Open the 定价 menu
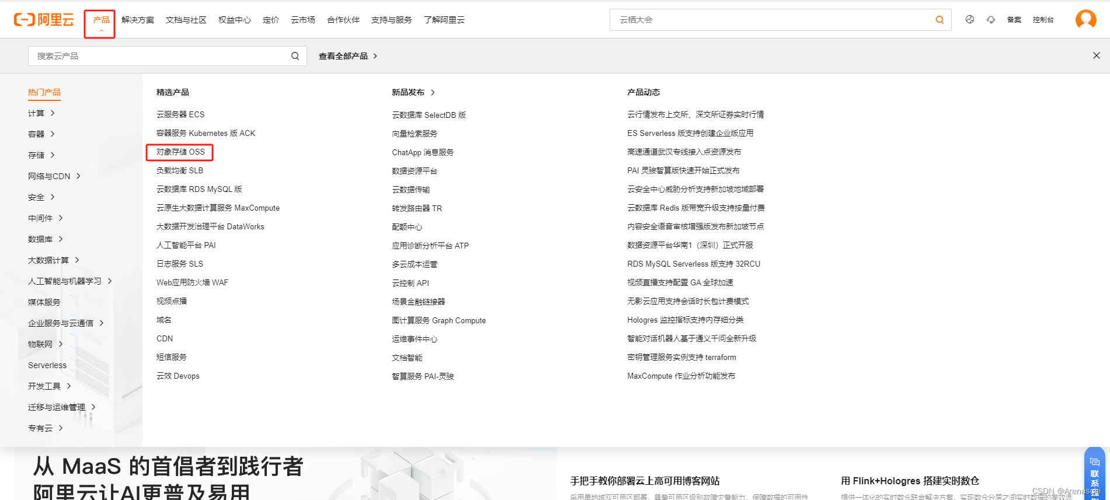 tap(271, 20)
